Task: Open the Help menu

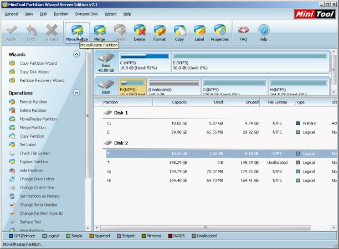Action: coord(127,14)
